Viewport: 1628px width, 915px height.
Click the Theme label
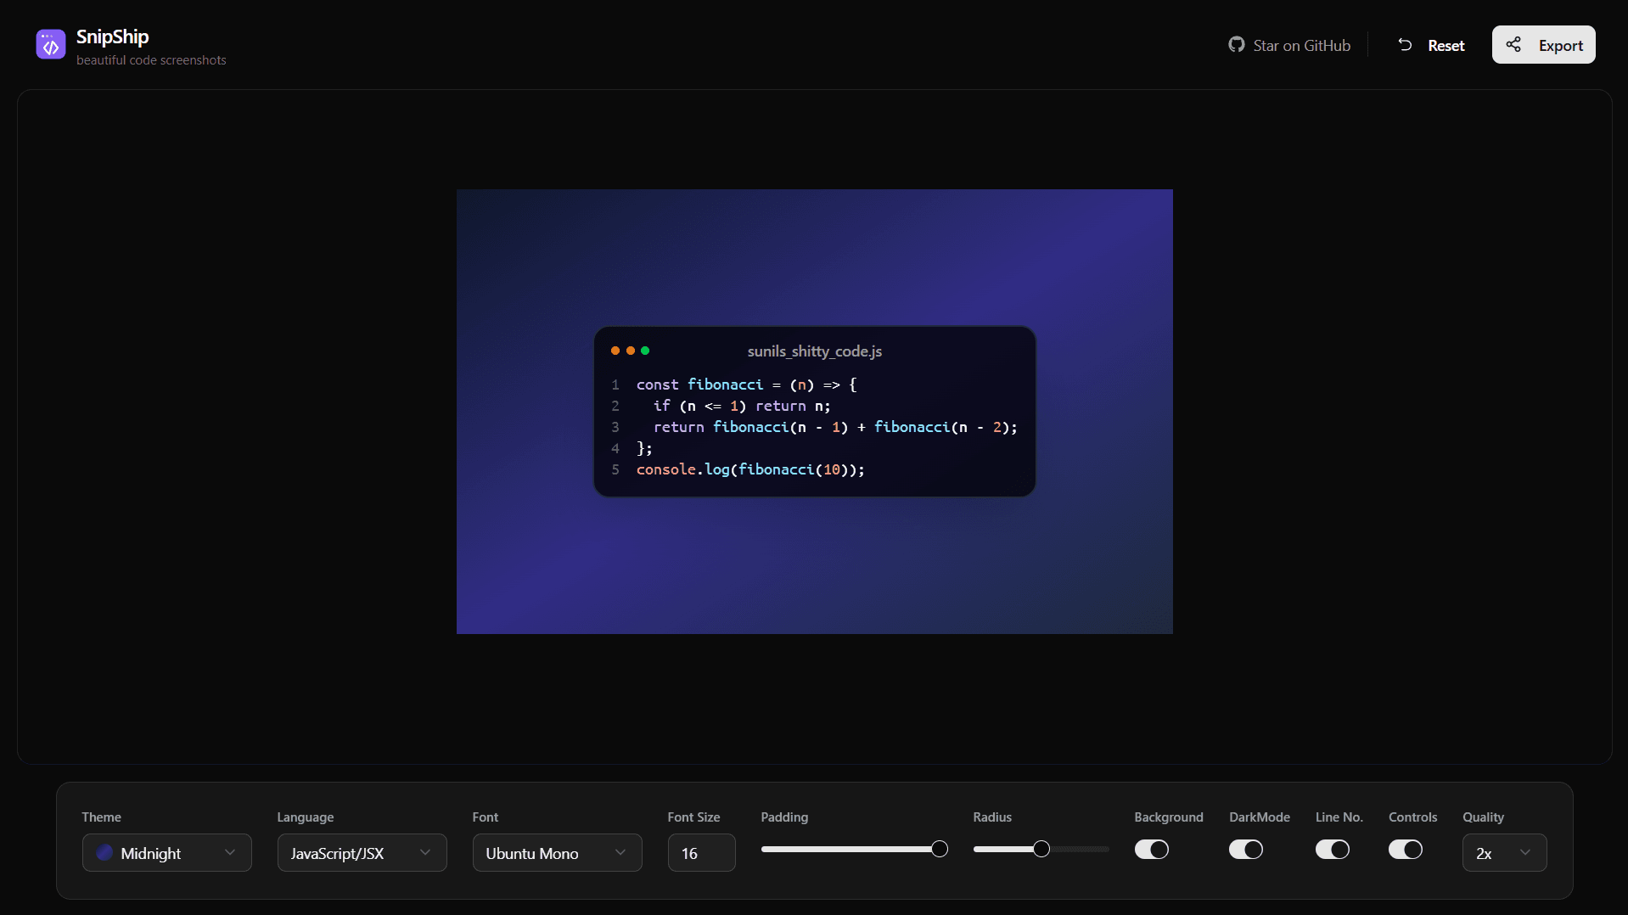tap(101, 817)
